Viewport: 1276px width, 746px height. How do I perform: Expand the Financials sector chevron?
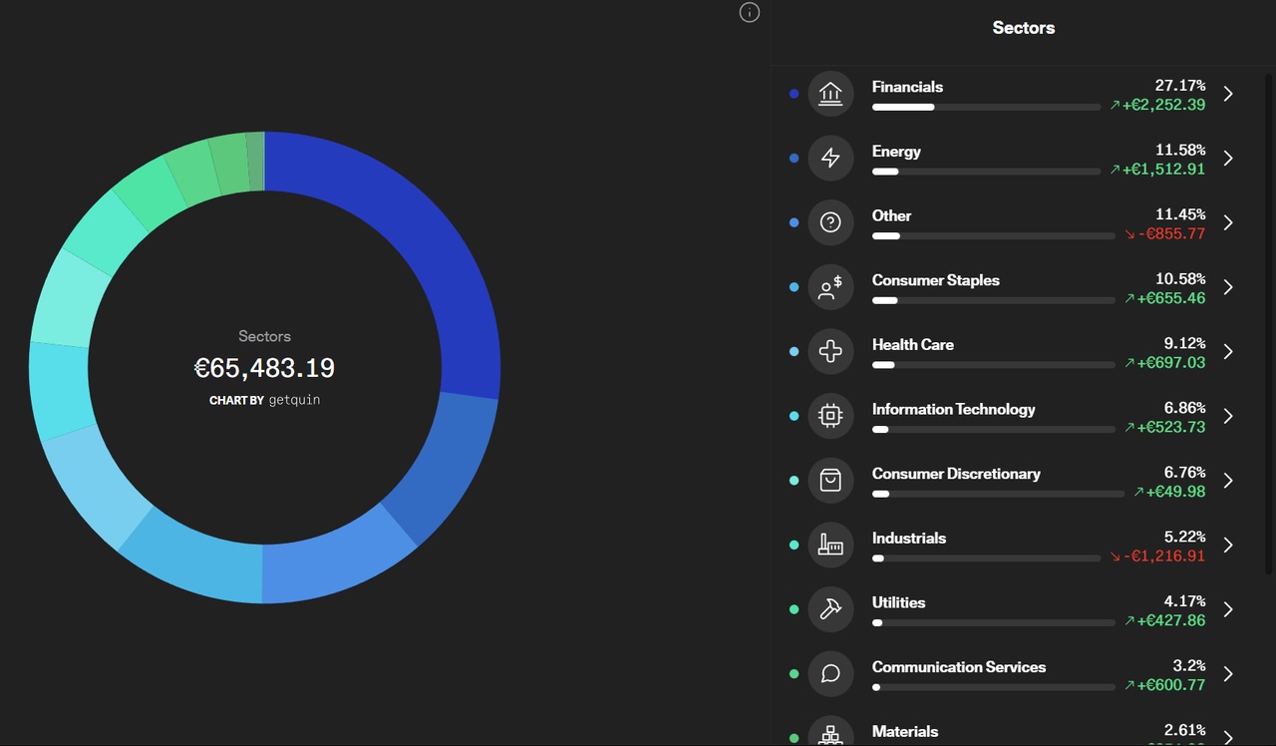(1228, 94)
